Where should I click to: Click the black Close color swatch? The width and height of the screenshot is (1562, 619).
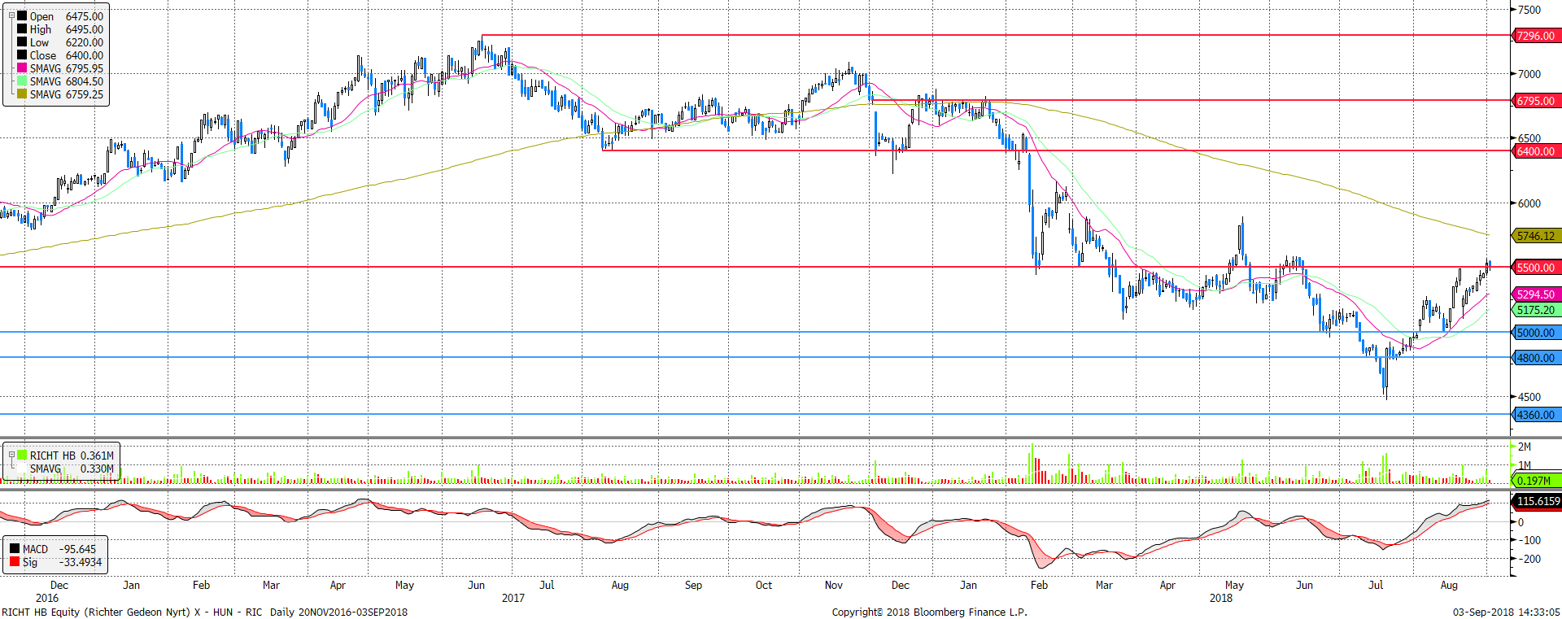click(22, 54)
